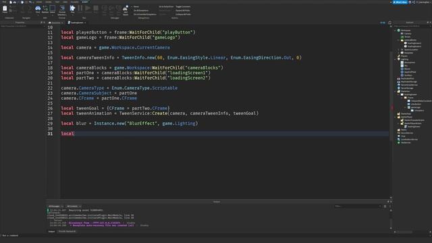
Task: Select On Unhandled Exceptions option
Action: (145, 14)
